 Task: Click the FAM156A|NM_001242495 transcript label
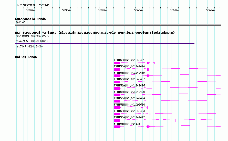pyautogui.click(x=129, y=92)
